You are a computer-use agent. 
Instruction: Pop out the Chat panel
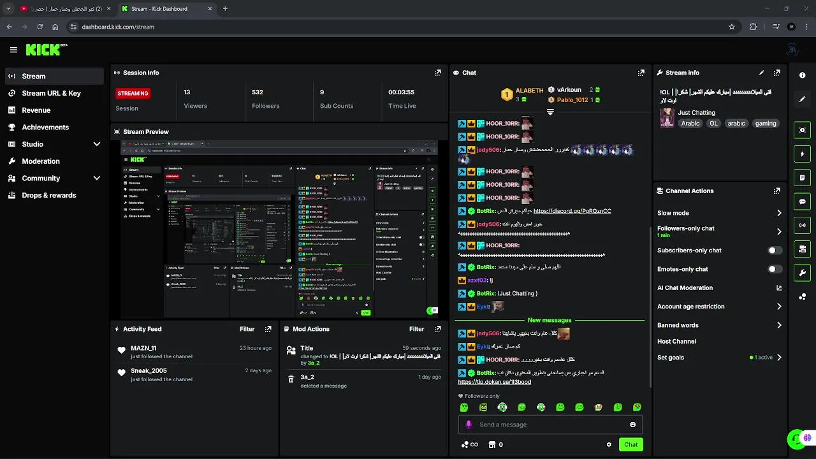(x=641, y=73)
